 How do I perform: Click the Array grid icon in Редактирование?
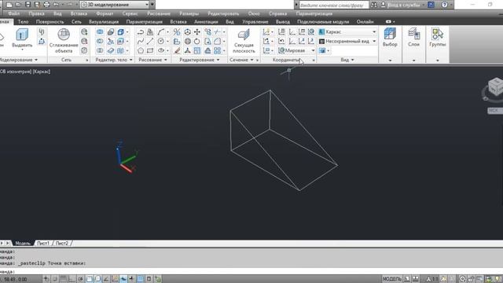[217, 50]
